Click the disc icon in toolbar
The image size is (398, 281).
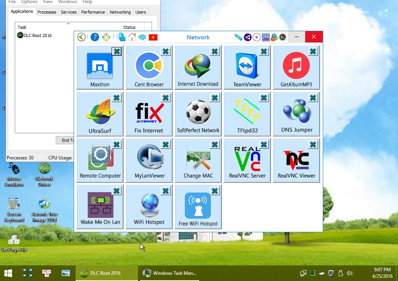[256, 37]
